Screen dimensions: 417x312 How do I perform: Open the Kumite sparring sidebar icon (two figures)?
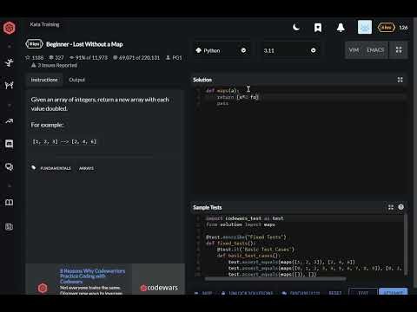(x=10, y=85)
